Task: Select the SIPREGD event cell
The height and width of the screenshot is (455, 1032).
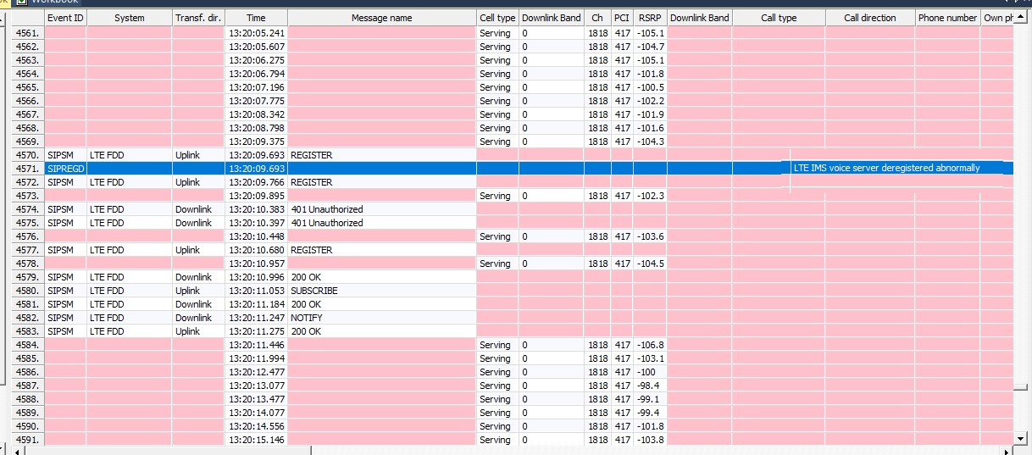Action: click(65, 169)
